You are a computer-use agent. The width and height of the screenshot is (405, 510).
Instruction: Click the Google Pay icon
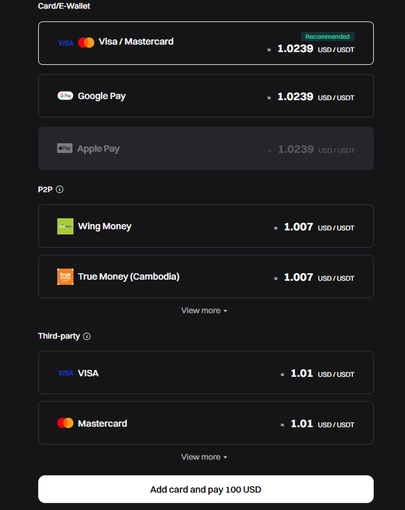coord(65,96)
